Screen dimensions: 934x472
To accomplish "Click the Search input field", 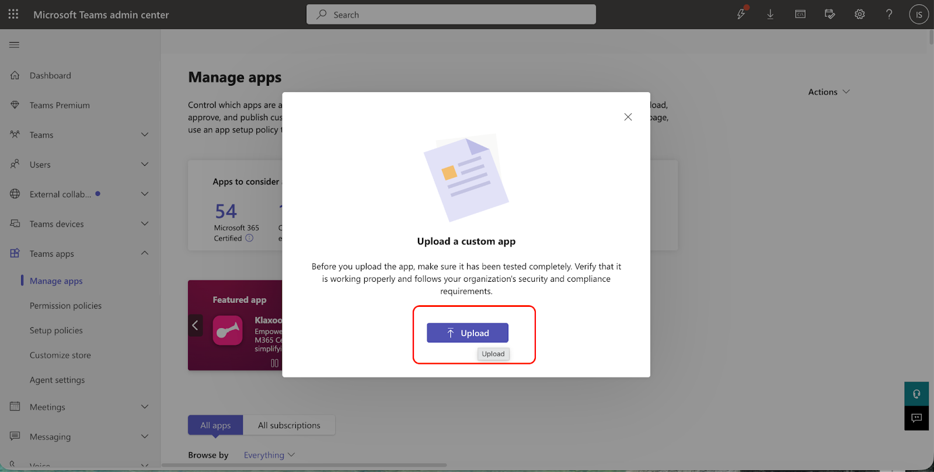I will pos(451,15).
